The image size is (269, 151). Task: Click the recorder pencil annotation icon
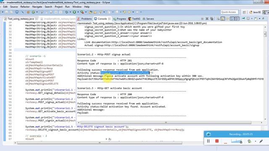pyautogui.click(x=261, y=141)
